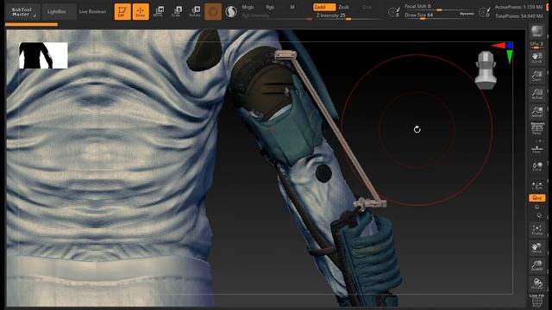Toggle Edit mode button

pos(122,11)
